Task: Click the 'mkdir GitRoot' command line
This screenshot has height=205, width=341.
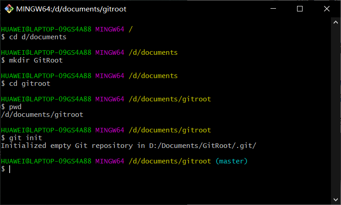Action: click(32, 60)
